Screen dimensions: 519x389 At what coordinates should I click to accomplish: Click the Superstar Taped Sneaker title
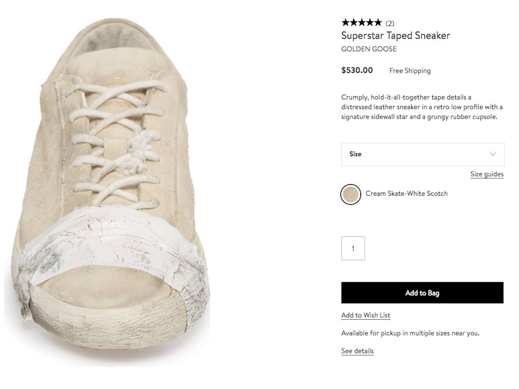tap(395, 35)
